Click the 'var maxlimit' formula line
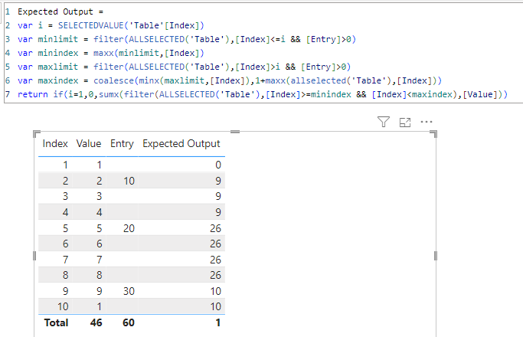The width and height of the screenshot is (523, 337). click(184, 67)
